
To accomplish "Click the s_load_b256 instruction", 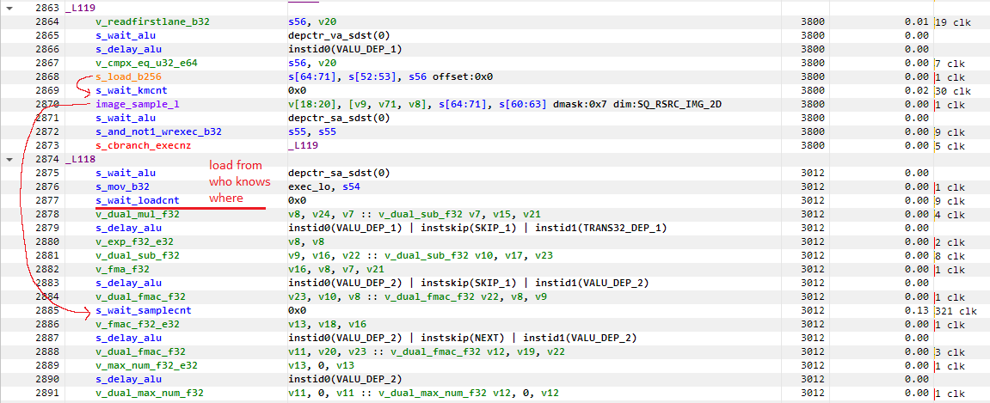I will (x=128, y=76).
